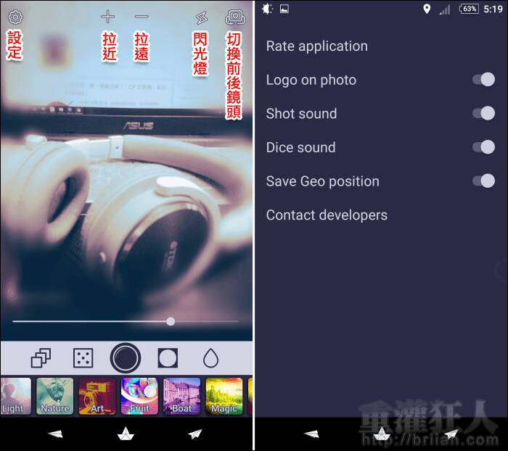Tap the signal strength status icon
Screen dimensions: 508x451
(x=445, y=9)
